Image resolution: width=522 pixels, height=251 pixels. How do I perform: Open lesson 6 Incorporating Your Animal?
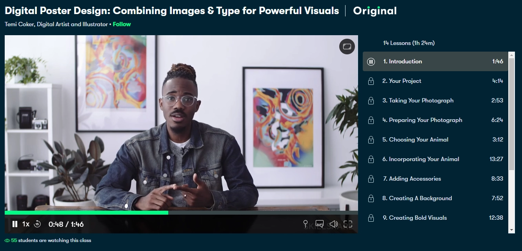tap(435, 159)
